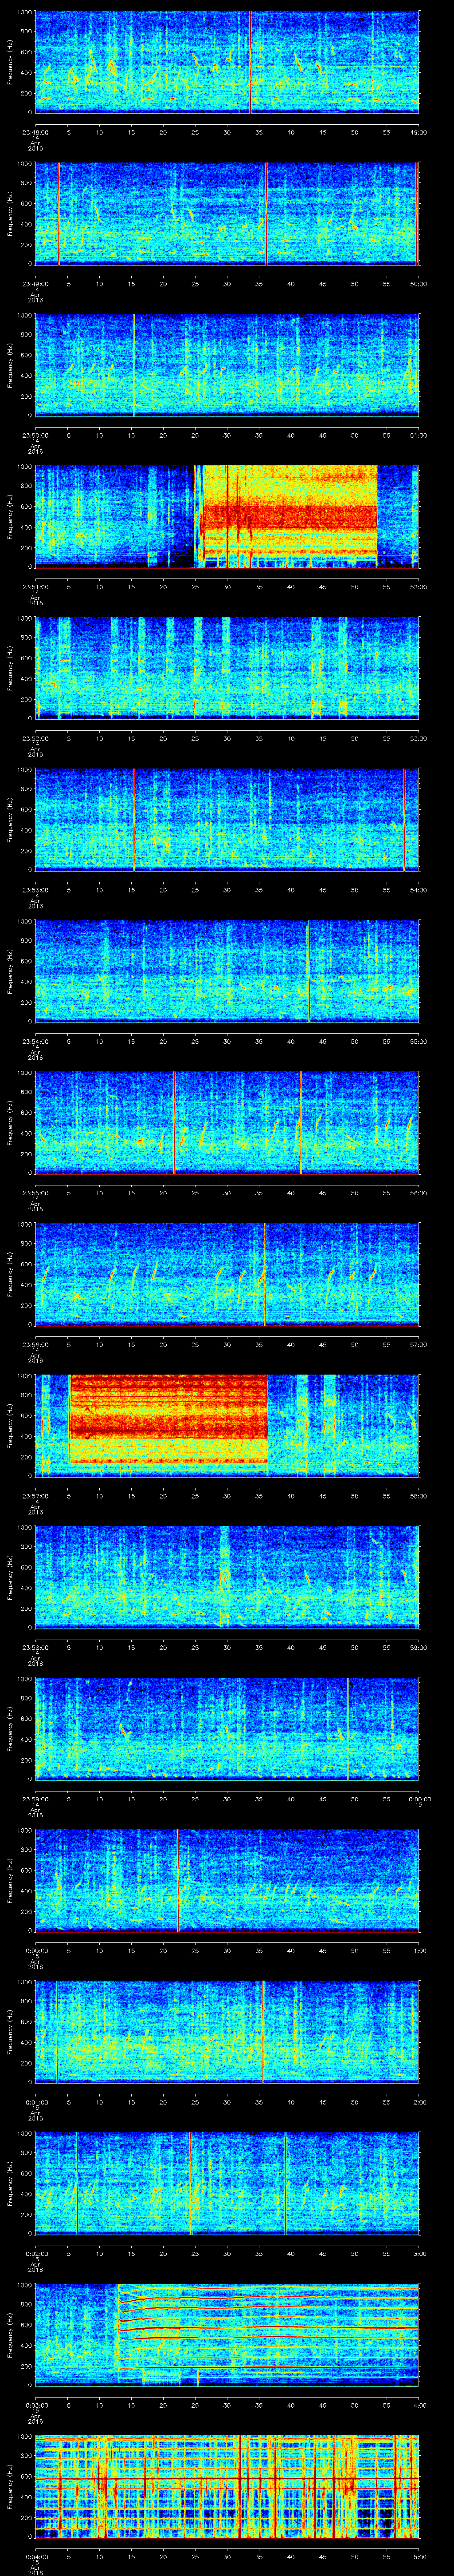This screenshot has width=454, height=2576.
Task: Click the '23:50:00' start time label
Action: 36,435
